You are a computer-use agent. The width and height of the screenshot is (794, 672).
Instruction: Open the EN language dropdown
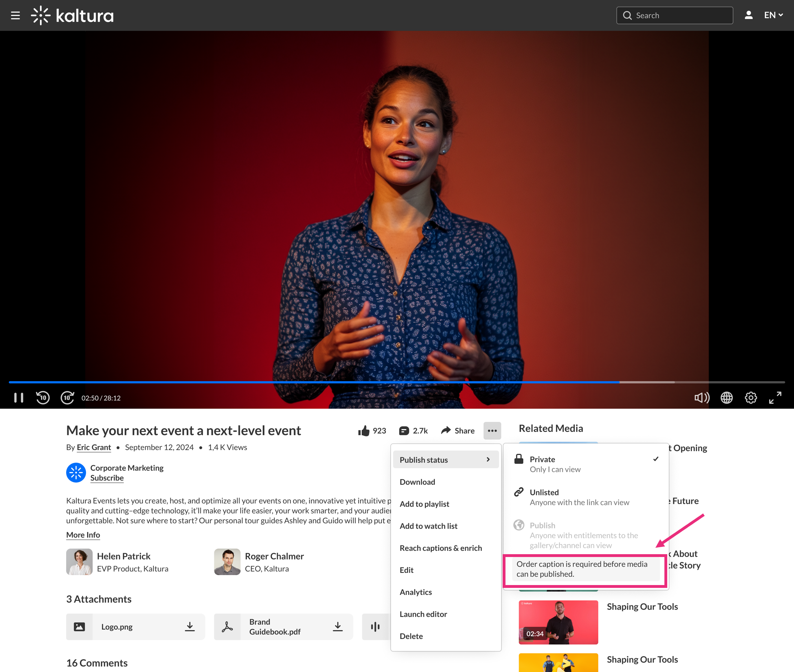coord(773,15)
